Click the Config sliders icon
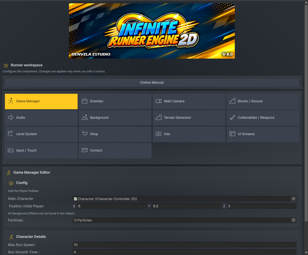Screen dimensions: 308x255 coord(11,183)
